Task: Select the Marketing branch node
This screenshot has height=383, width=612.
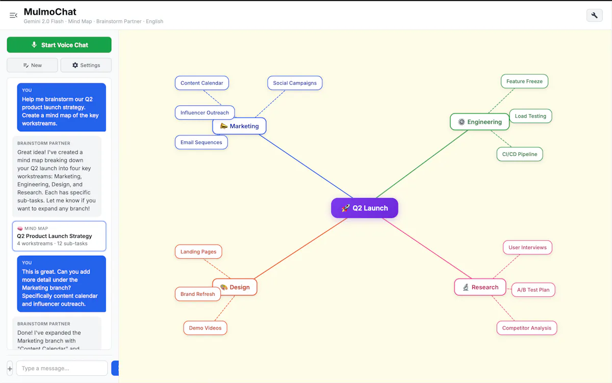Action: coord(239,126)
